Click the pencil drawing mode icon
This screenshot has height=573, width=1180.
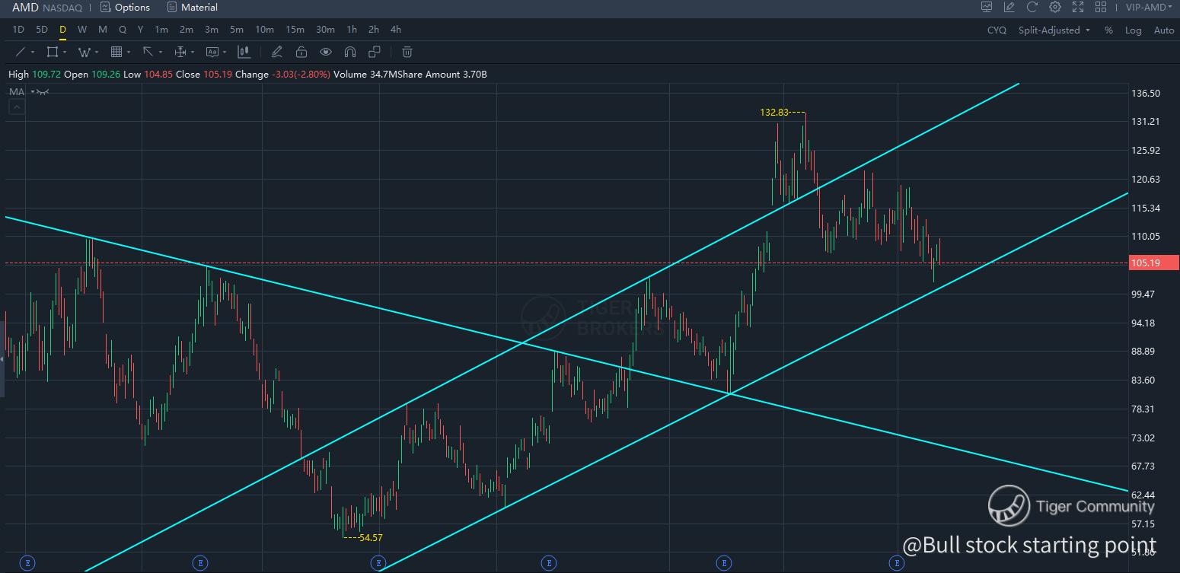click(x=277, y=52)
